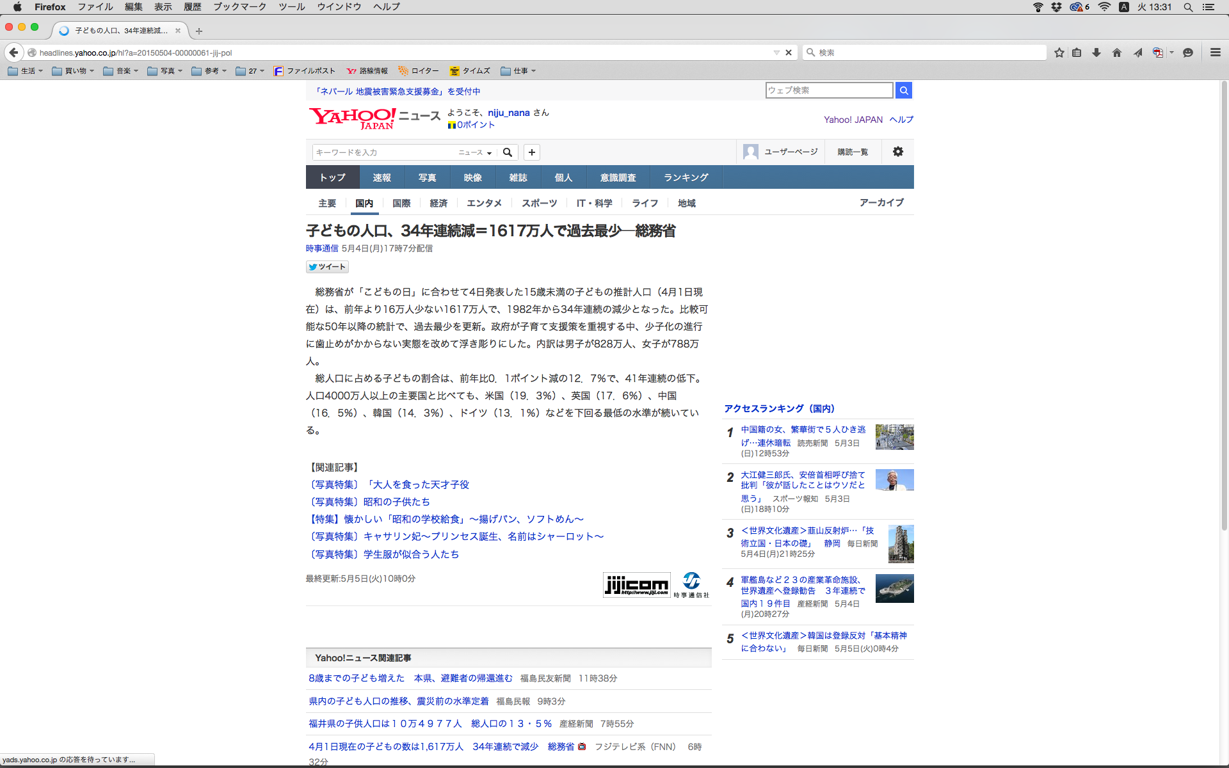This screenshot has height=768, width=1229.
Task: Switch to the ランキング tab
Action: (x=686, y=177)
